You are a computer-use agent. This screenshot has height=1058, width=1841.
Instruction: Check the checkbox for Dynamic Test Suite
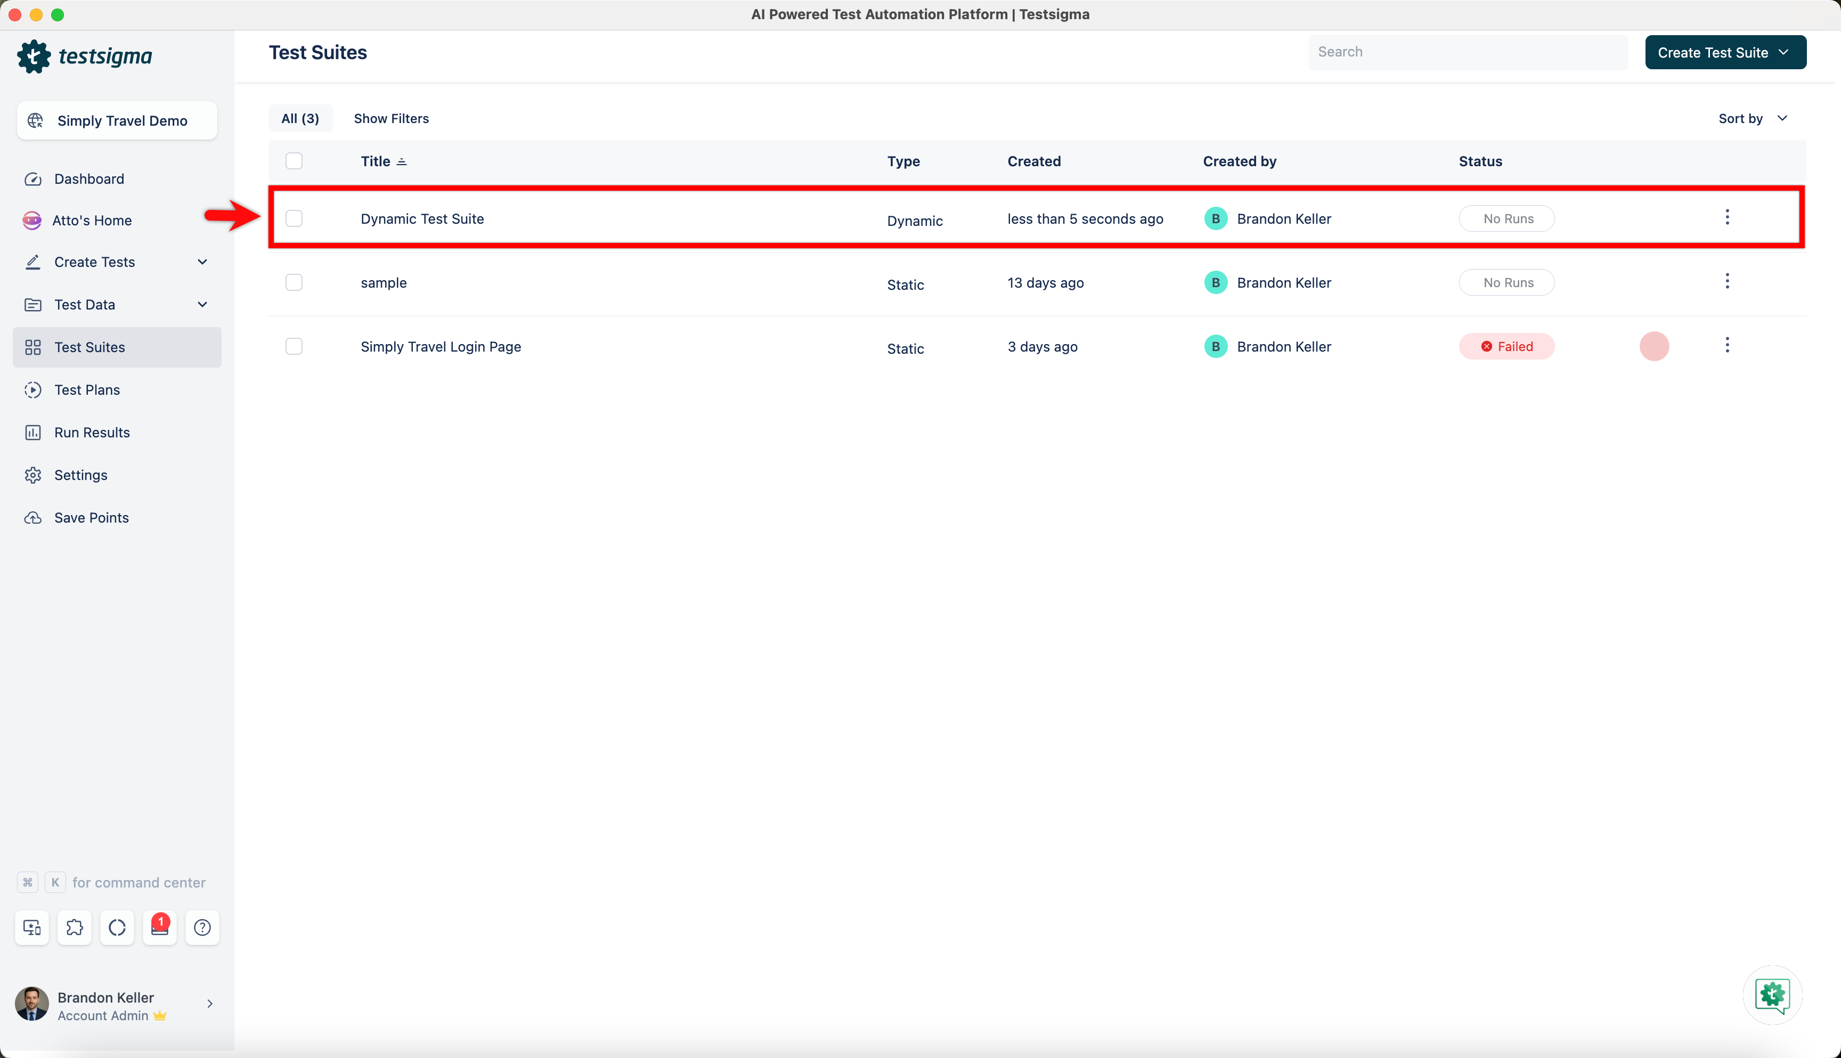point(294,218)
